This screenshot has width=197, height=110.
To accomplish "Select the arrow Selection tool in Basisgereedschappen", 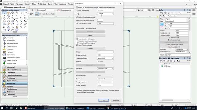I will pyautogui.click(x=4, y=13).
